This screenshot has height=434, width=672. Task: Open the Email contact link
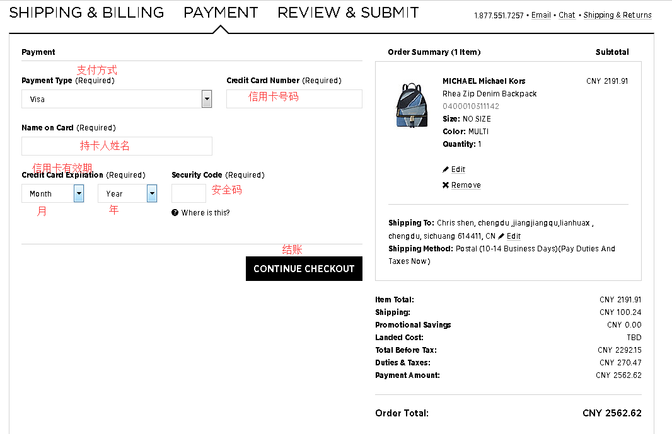coord(541,15)
